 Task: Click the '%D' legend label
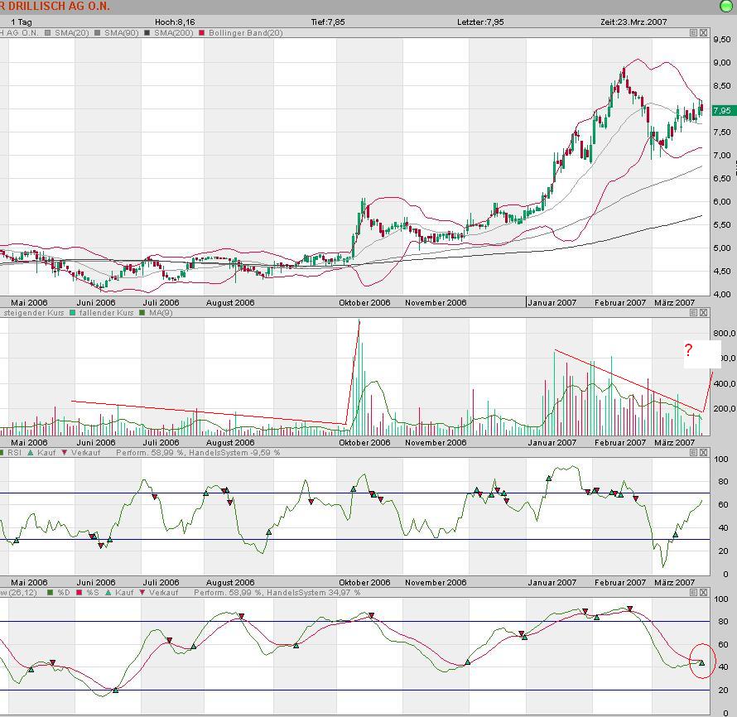(63, 593)
